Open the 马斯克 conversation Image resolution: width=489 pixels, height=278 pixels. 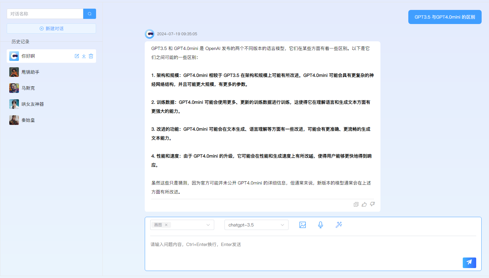(x=51, y=88)
